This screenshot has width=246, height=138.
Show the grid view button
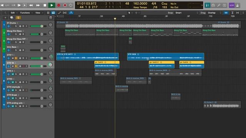point(48,13)
